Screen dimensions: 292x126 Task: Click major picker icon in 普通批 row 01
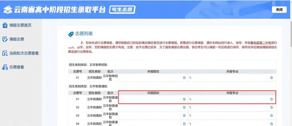[x=271, y=99]
